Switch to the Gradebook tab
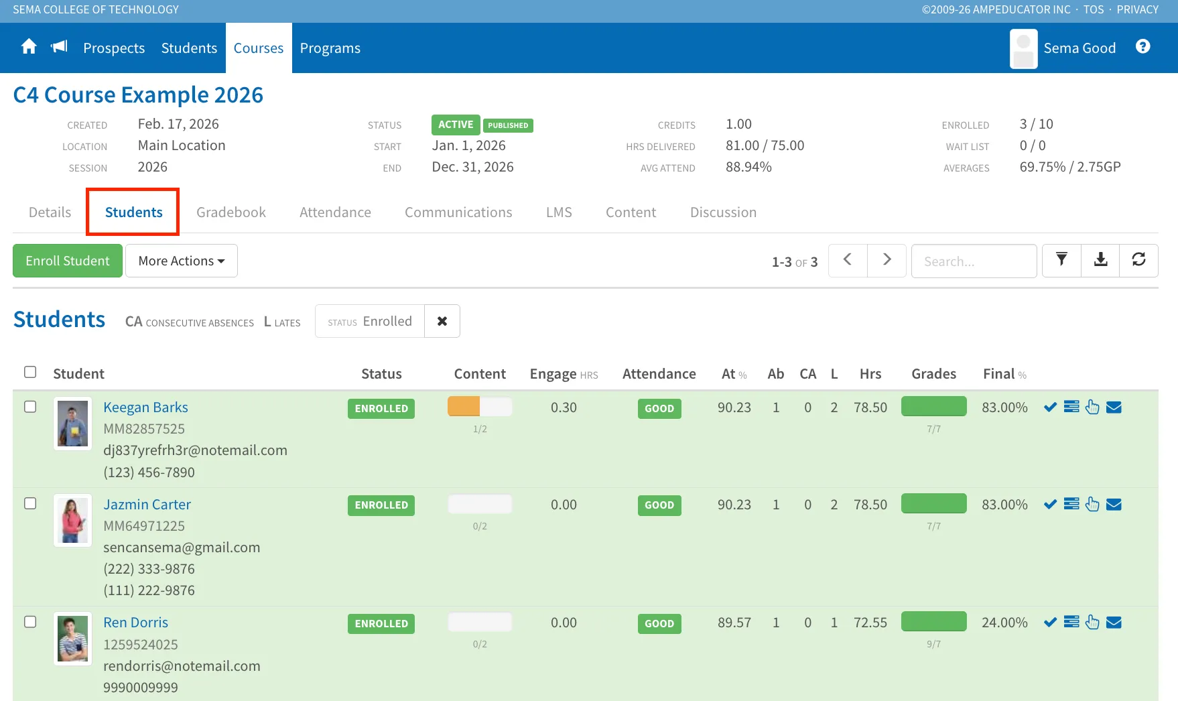 tap(231, 212)
